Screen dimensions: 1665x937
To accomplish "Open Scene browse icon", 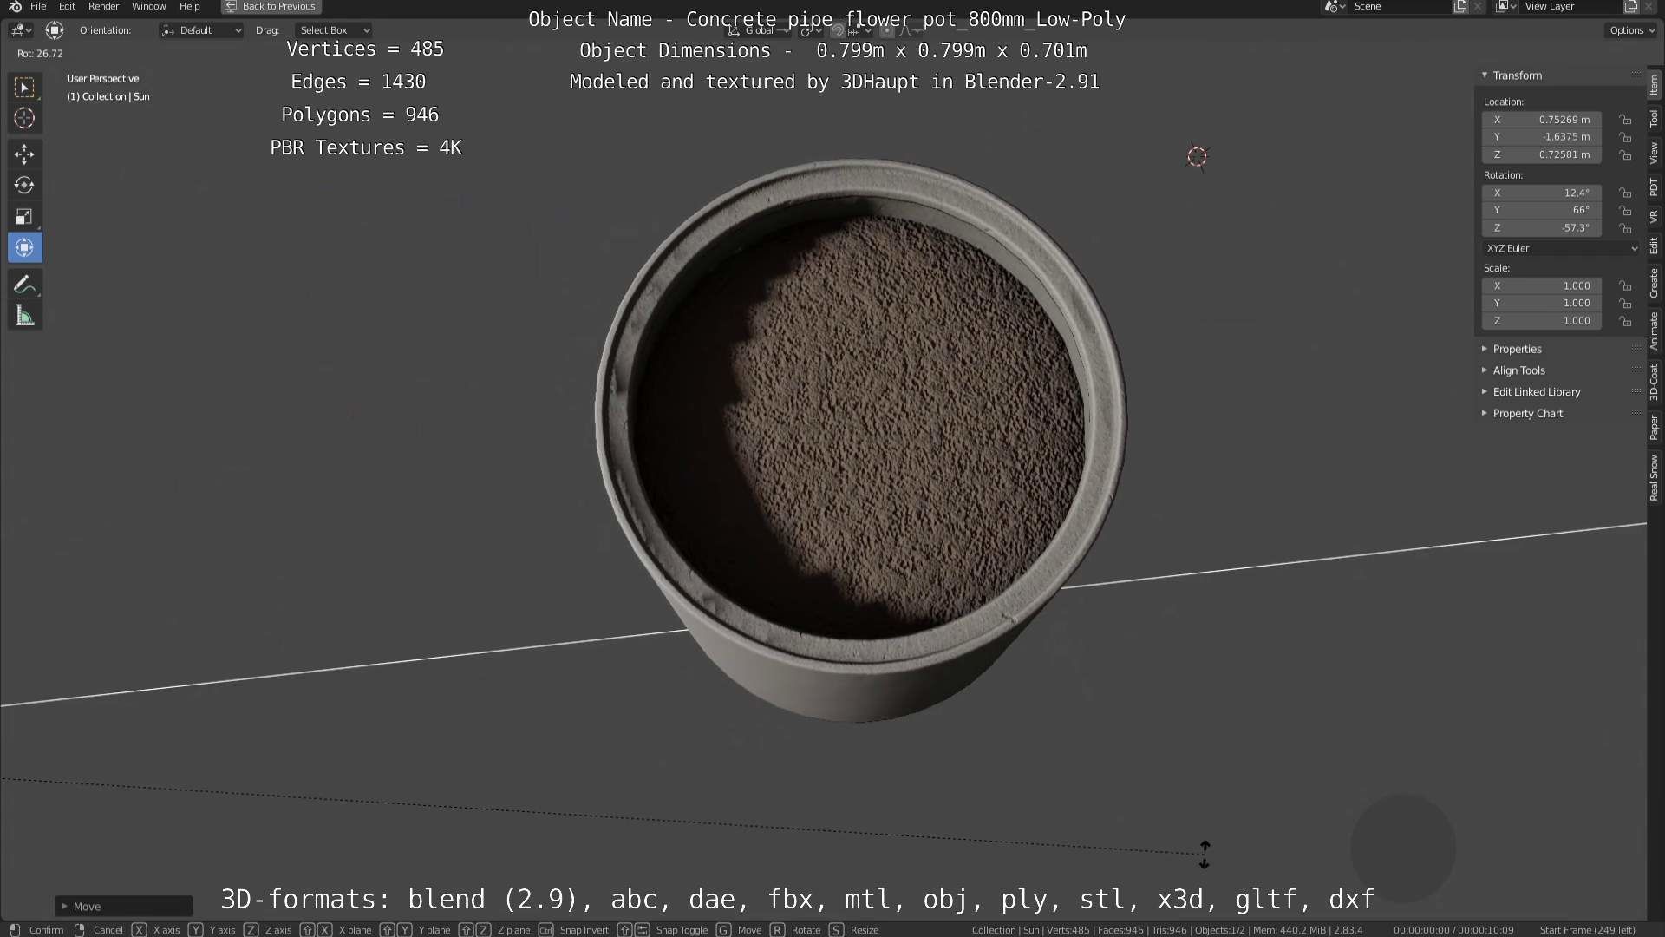I will point(1335,7).
